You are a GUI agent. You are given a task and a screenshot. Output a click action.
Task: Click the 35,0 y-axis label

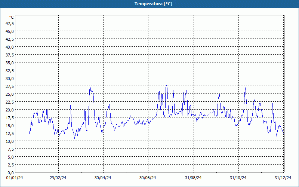coord(10,63)
